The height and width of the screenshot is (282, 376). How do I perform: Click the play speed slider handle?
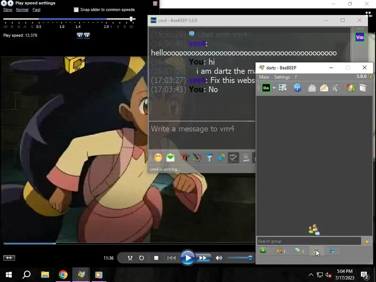click(131, 19)
